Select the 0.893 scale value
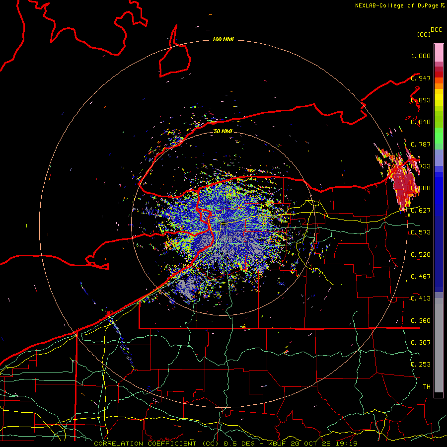The width and height of the screenshot is (447, 447). (421, 100)
